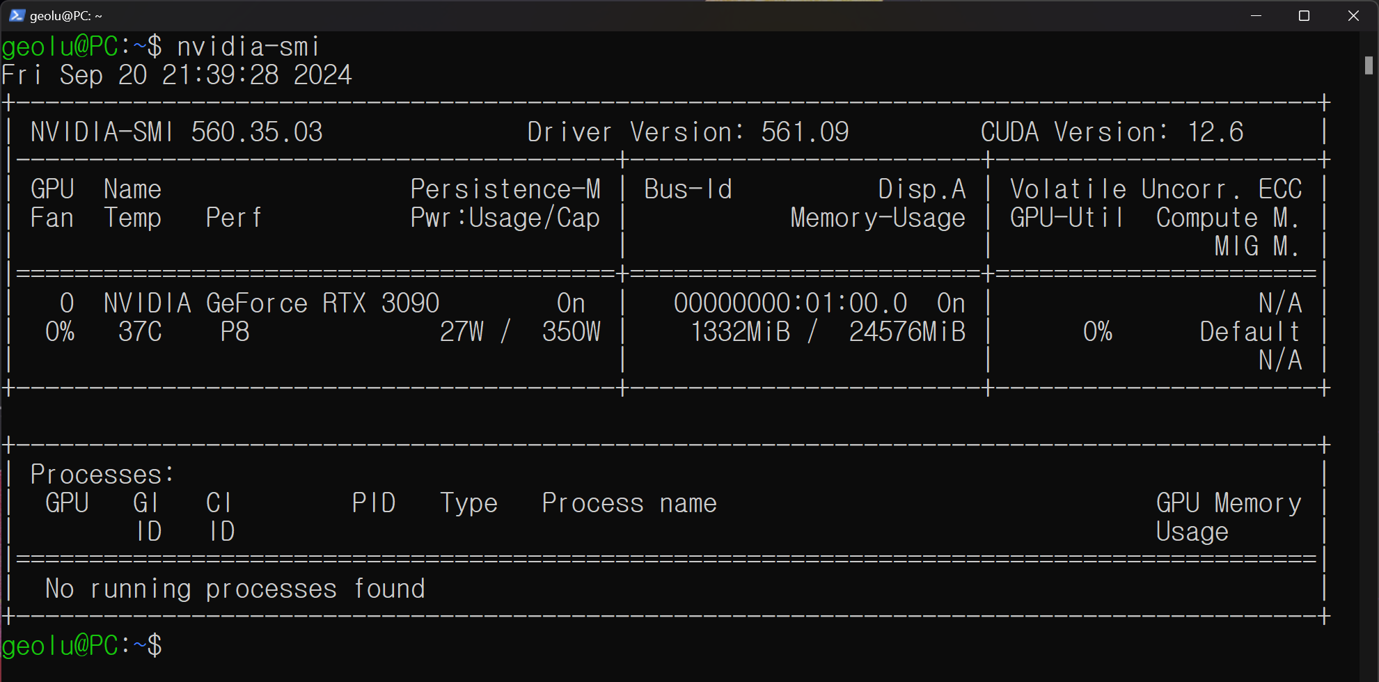Viewport: 1379px width, 682px height.
Task: Minimize the terminal window
Action: click(1256, 15)
